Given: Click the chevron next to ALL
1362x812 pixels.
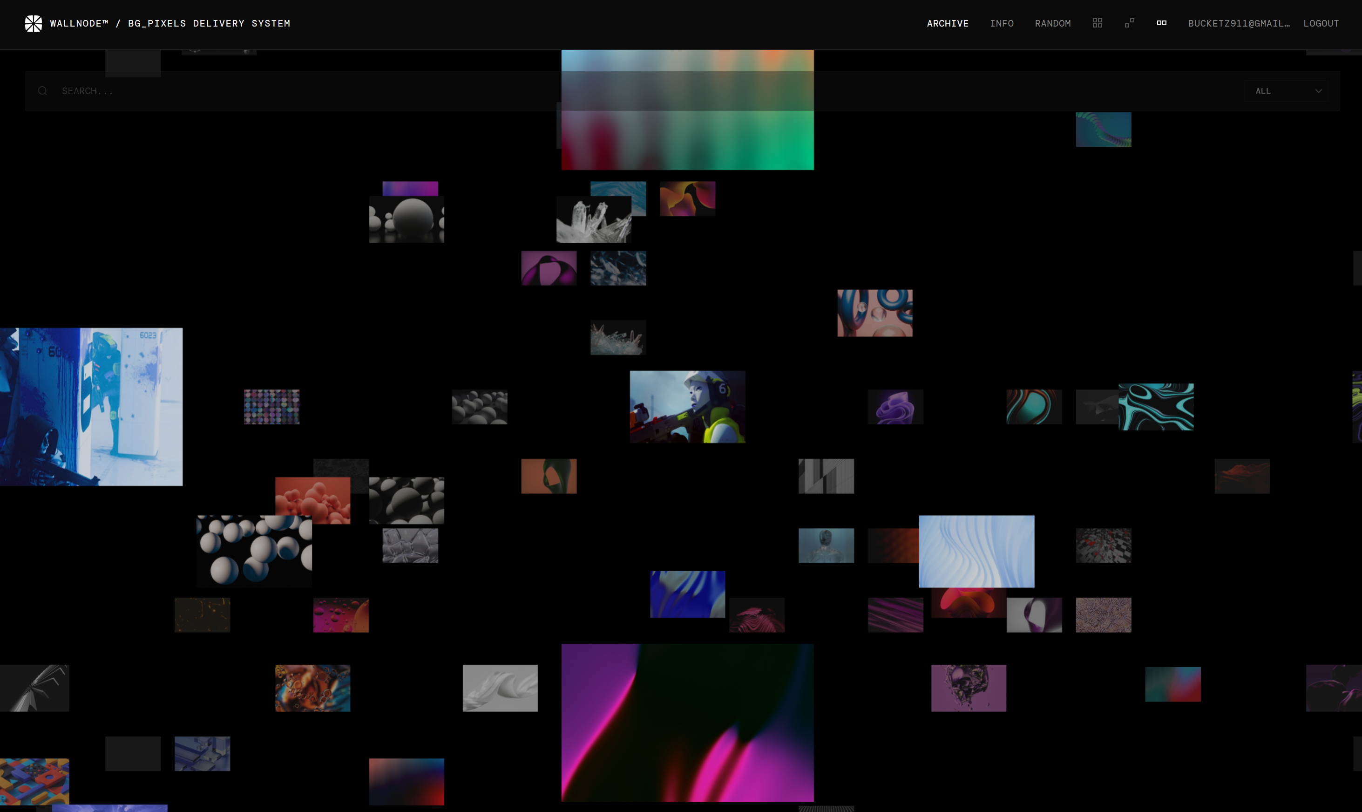Looking at the screenshot, I should pos(1318,91).
